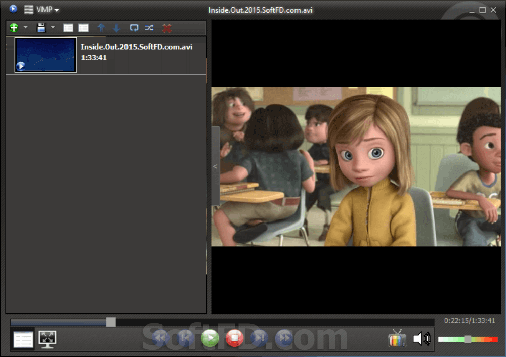506x357 pixels.
Task: Maximize the player window
Action: 482,10
